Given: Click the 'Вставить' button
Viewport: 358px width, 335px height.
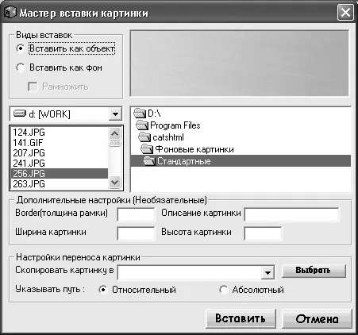Looking at the screenshot, I should (241, 318).
